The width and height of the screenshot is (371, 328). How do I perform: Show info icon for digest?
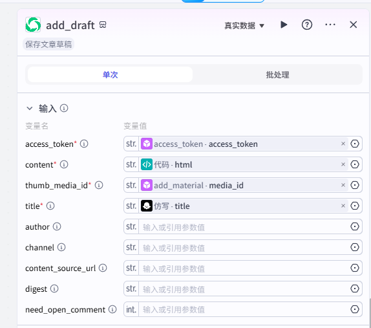(54, 289)
